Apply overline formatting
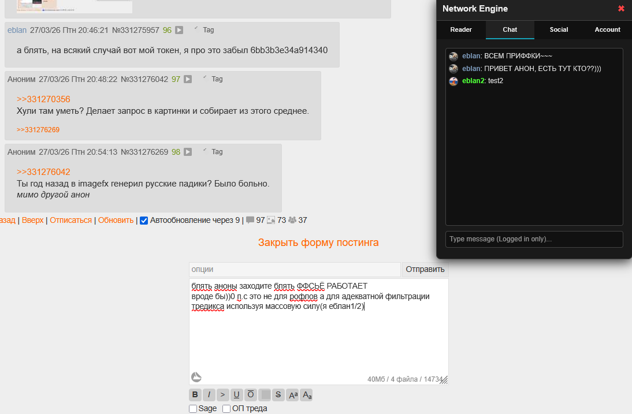The width and height of the screenshot is (632, 414). click(250, 395)
